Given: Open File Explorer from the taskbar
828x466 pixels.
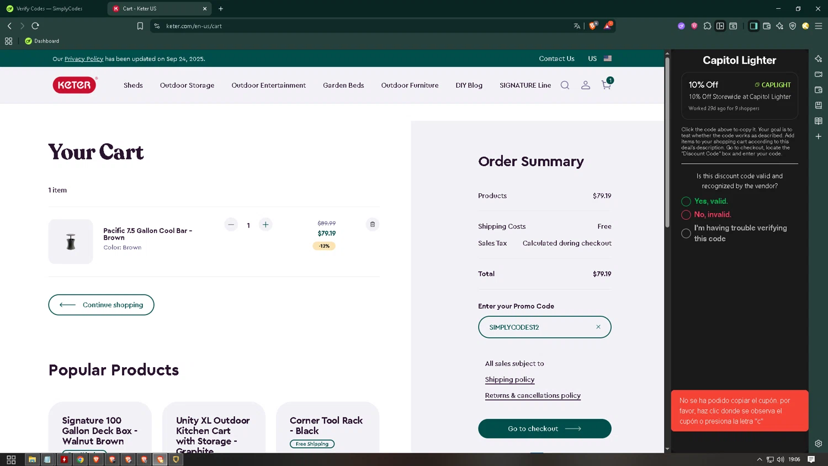Looking at the screenshot, I should coord(32,459).
